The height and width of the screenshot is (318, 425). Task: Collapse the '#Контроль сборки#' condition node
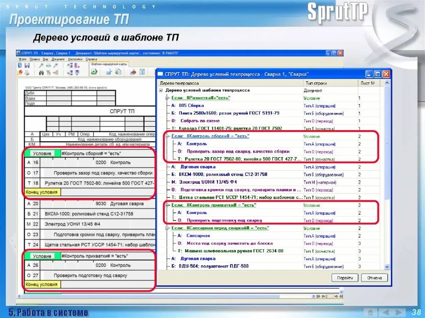click(x=167, y=136)
